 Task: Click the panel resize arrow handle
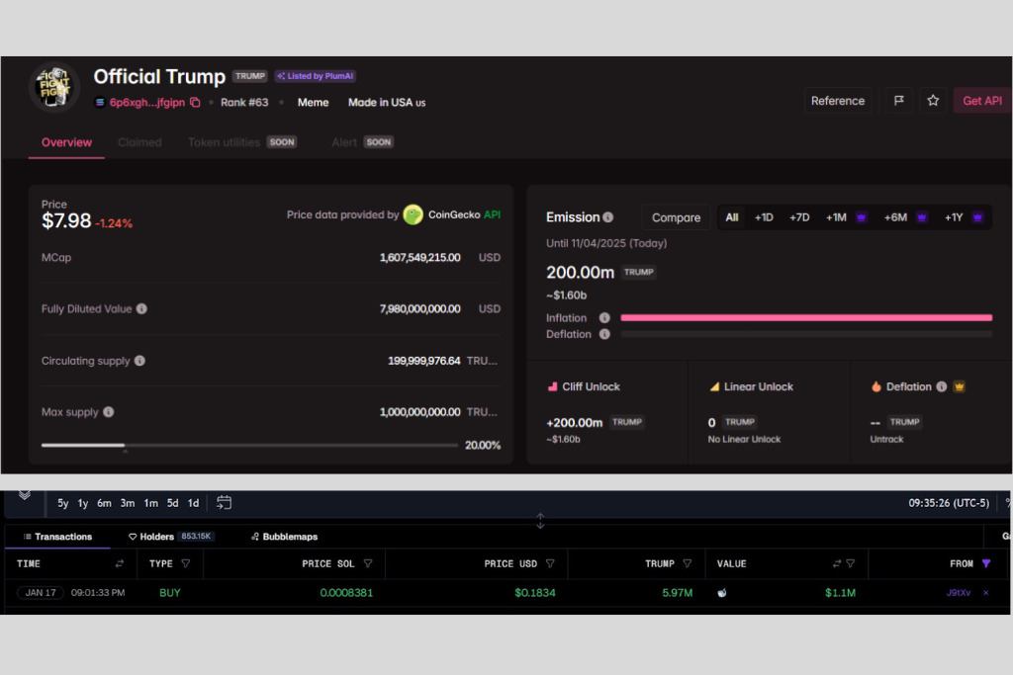point(540,520)
